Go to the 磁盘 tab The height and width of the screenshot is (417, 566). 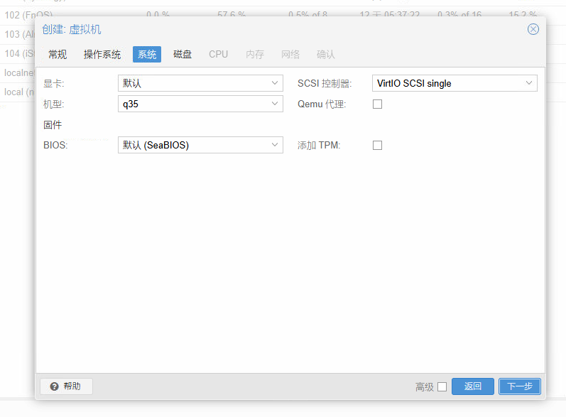click(x=183, y=54)
